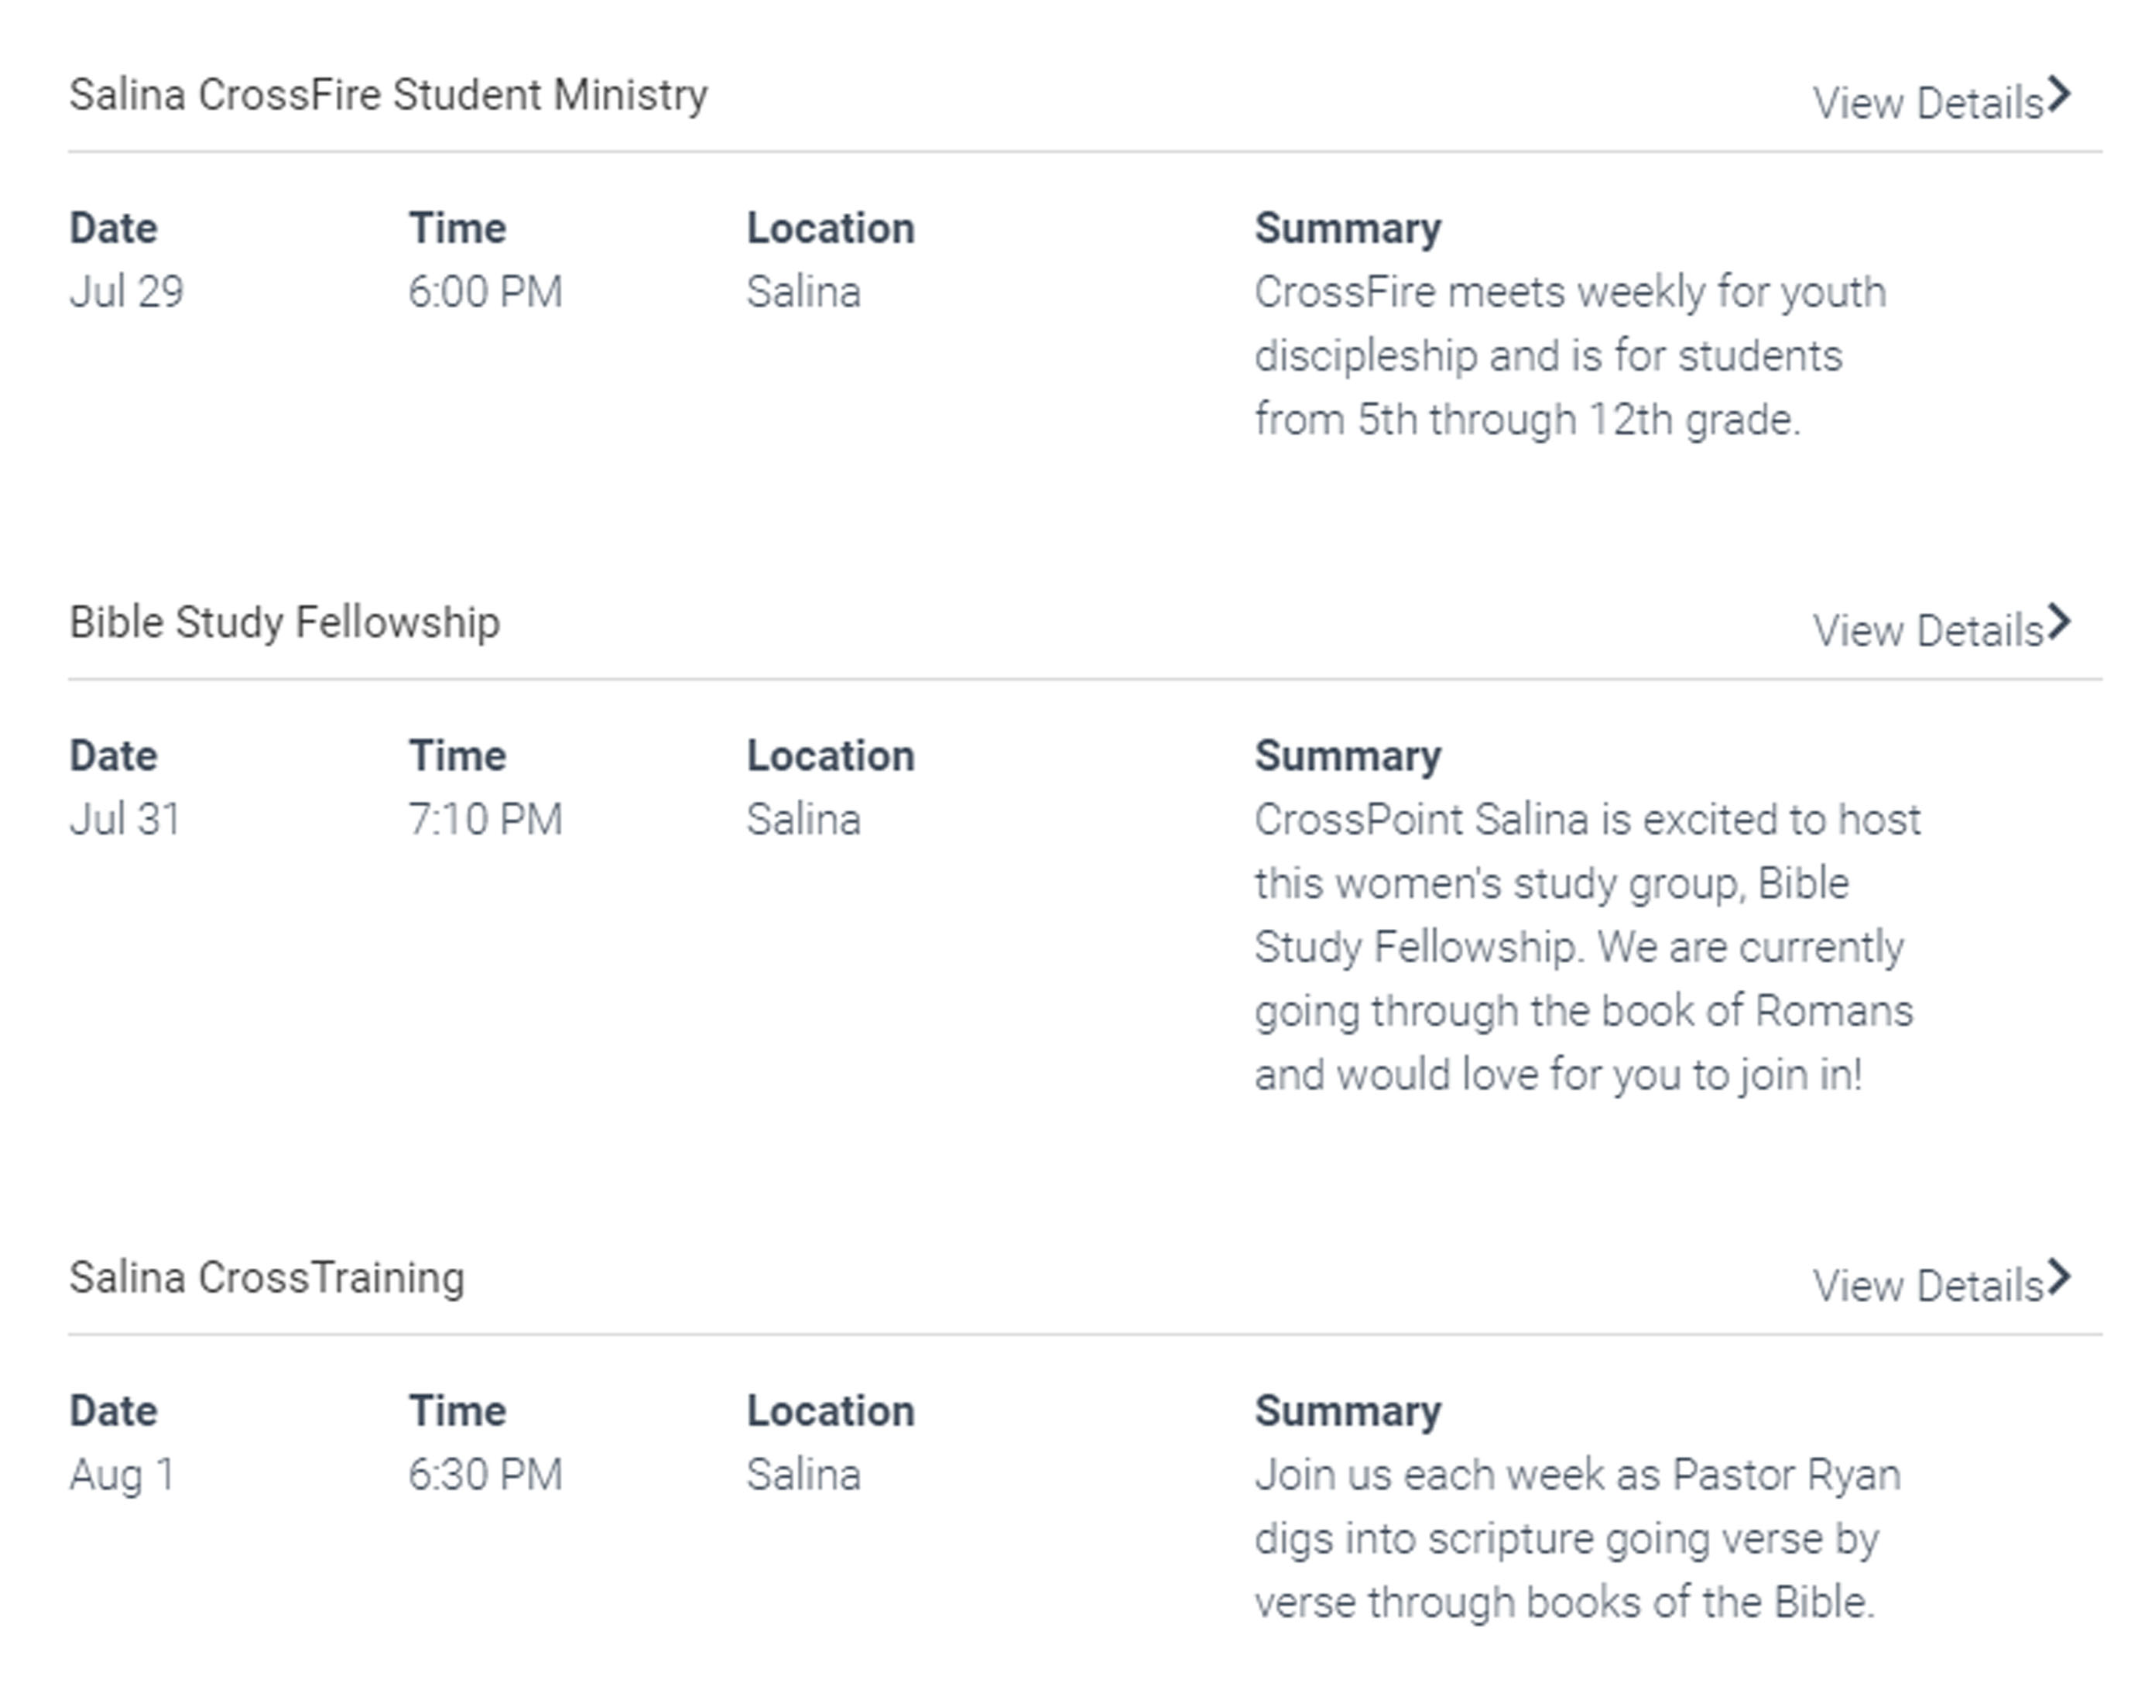This screenshot has width=2155, height=1686.
Task: Click the Jul 31 date entry
Action: pyautogui.click(x=125, y=819)
